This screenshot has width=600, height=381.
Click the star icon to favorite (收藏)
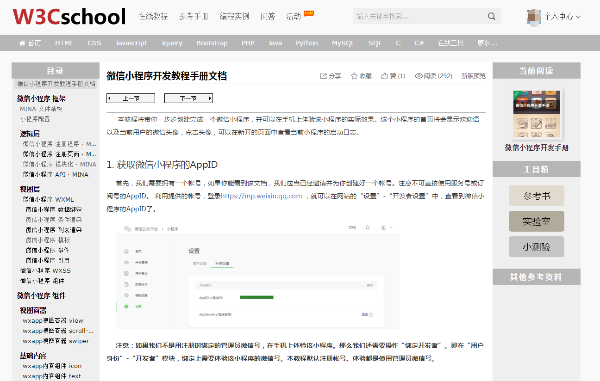[x=354, y=76]
